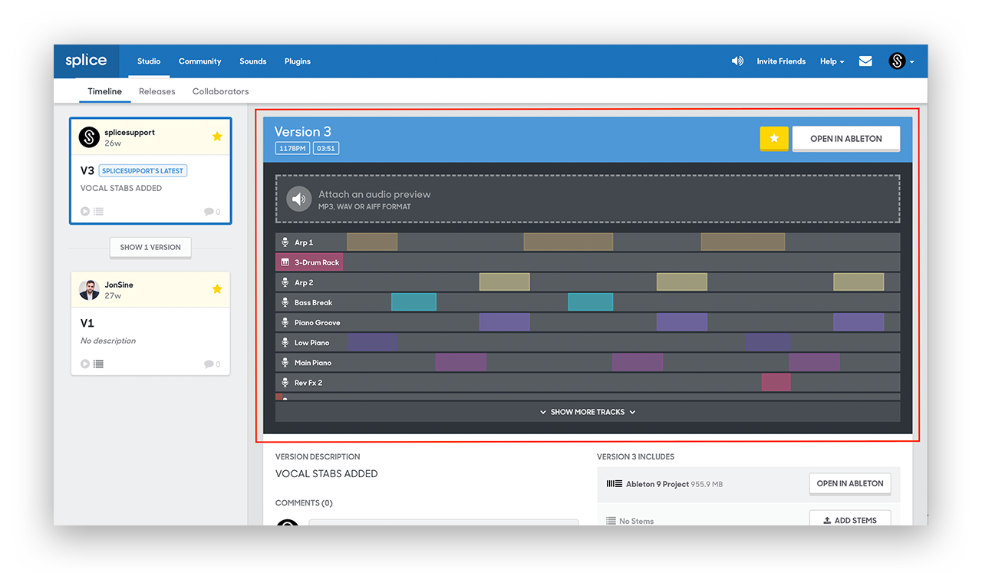Select the pink clip on Rev Fx 2 track
Viewport: 982px width, 573px height.
(x=776, y=382)
